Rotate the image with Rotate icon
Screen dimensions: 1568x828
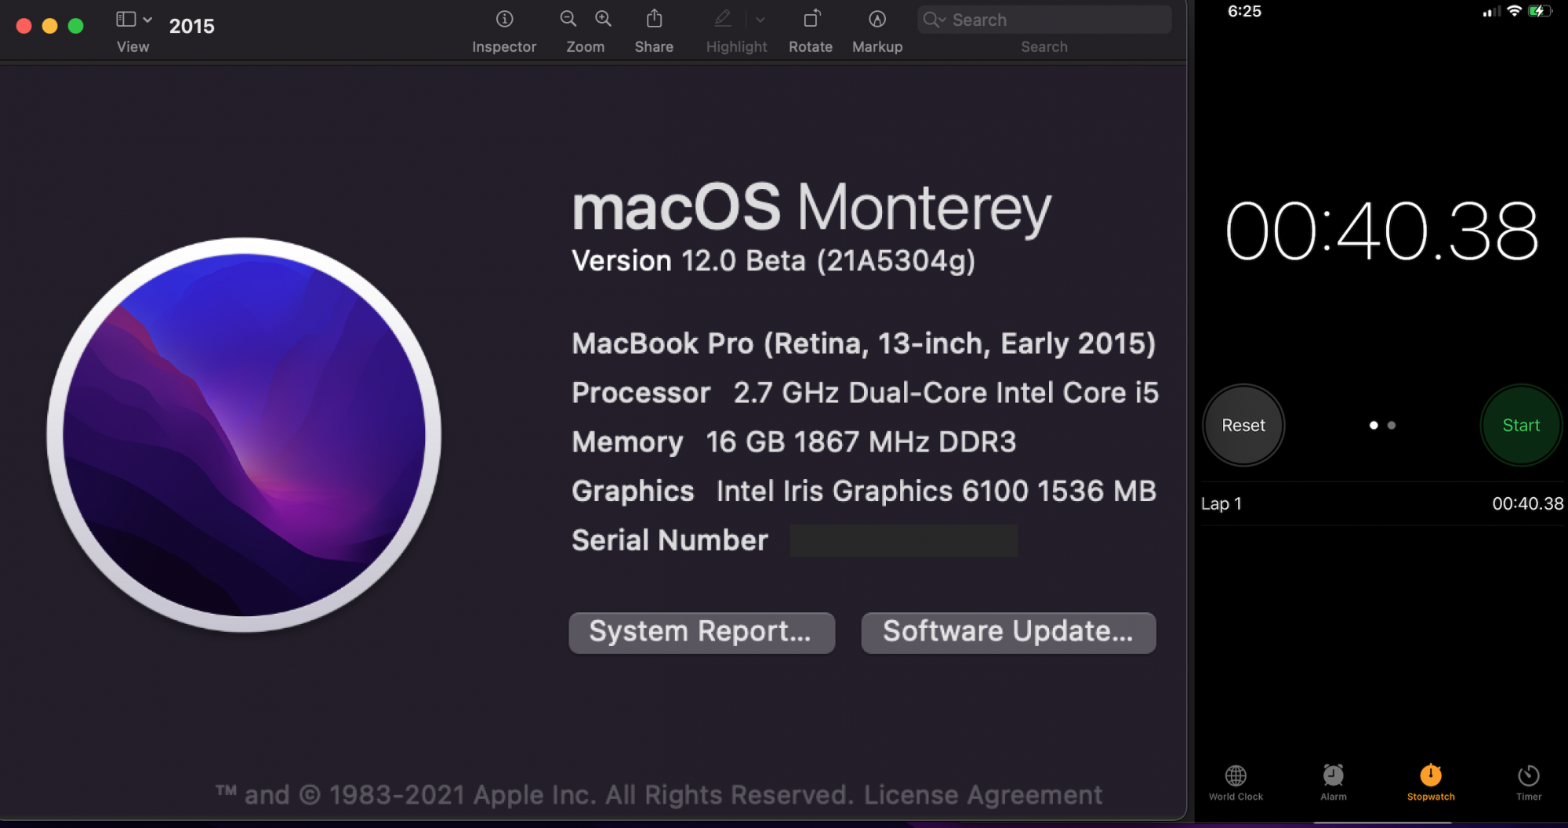(812, 18)
